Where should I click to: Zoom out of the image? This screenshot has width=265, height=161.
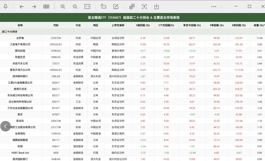point(75,7)
